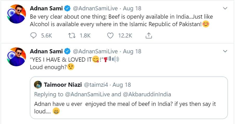The width and height of the screenshot is (235, 124).
Task: Expand the second tweet's chevron options menu
Action: (225, 51)
